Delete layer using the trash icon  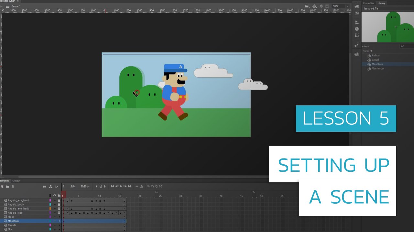pos(13,187)
